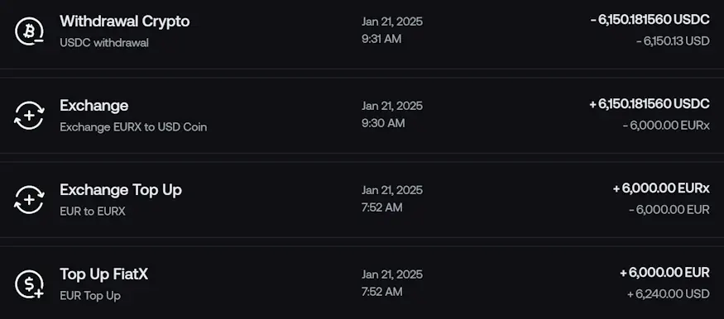724x319 pixels.
Task: Select the Exchange Top Up title
Action: point(121,190)
